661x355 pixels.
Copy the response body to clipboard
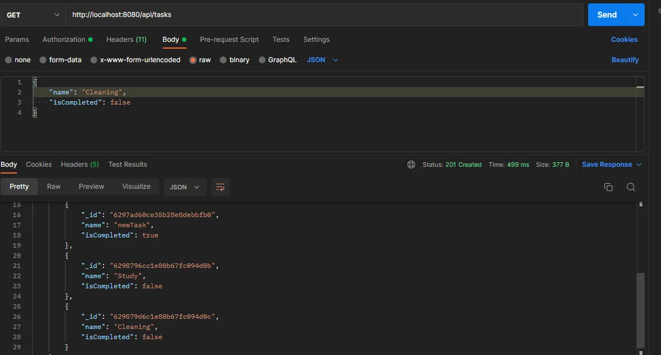click(x=608, y=187)
